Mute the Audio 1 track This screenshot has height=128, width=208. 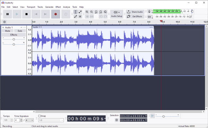coord(8,31)
